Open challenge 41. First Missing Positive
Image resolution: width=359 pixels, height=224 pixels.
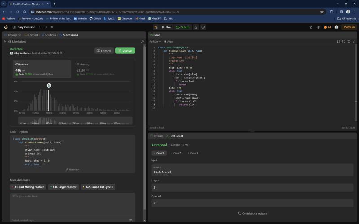(28, 187)
